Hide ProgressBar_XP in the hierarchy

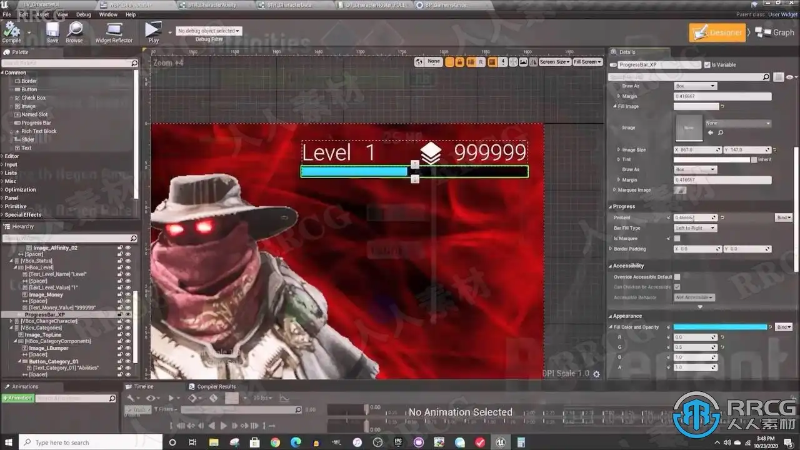coord(128,314)
